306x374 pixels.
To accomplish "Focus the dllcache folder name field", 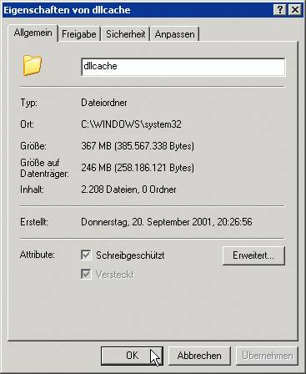I will [x=183, y=67].
